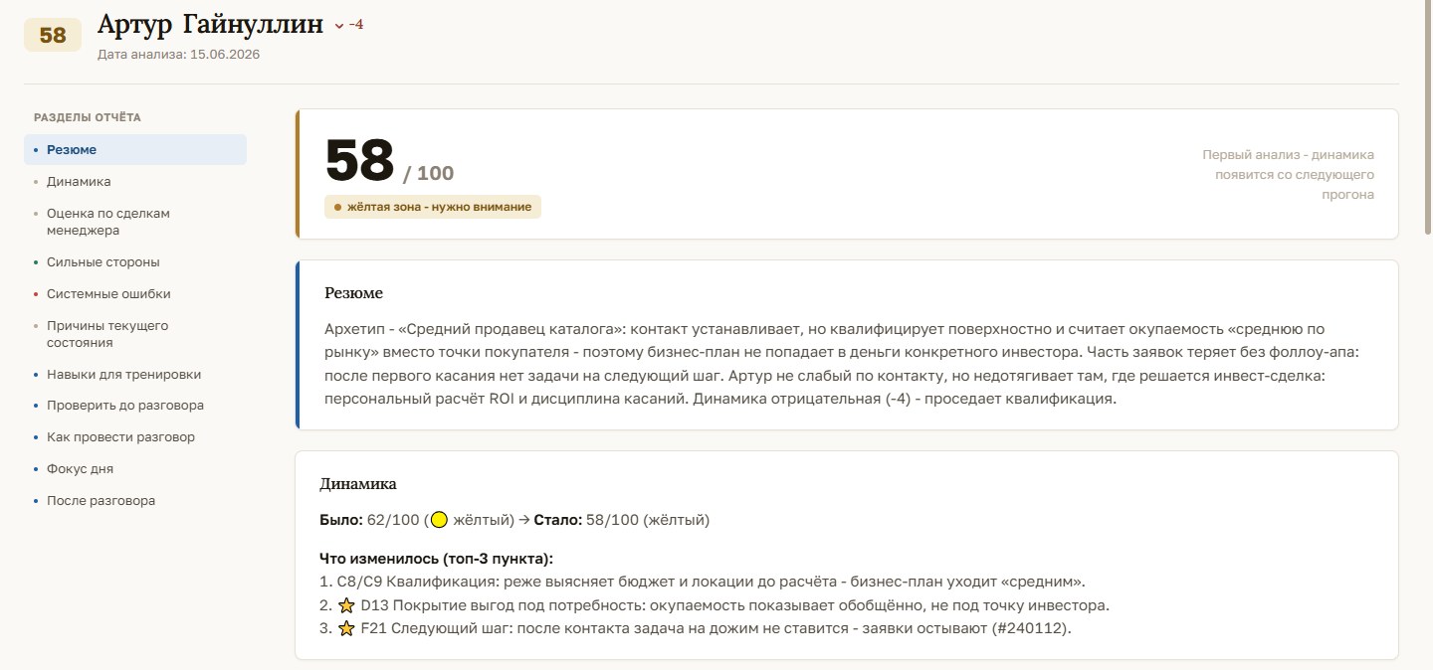The image size is (1433, 670).
Task: Select Как провести разговор link
Action: click(135, 437)
